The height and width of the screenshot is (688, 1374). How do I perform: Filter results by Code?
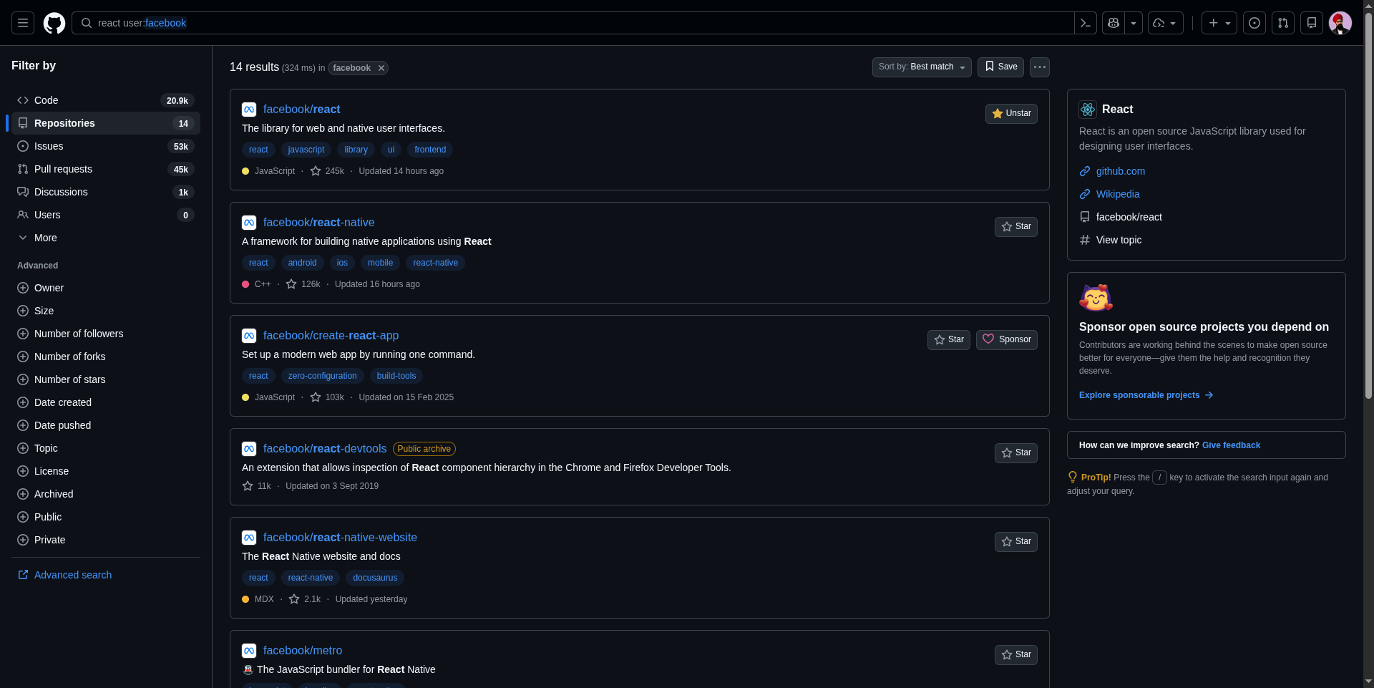(106, 100)
